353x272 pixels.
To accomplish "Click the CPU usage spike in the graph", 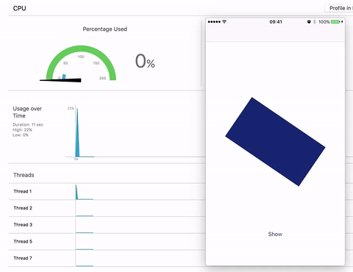I will click(x=77, y=132).
